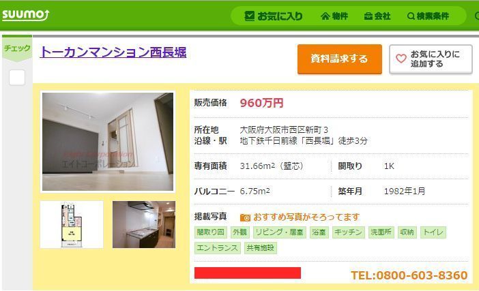479x291 pixels.
Task: Open the お気に入り checkmark menu item
Action: pyautogui.click(x=274, y=16)
